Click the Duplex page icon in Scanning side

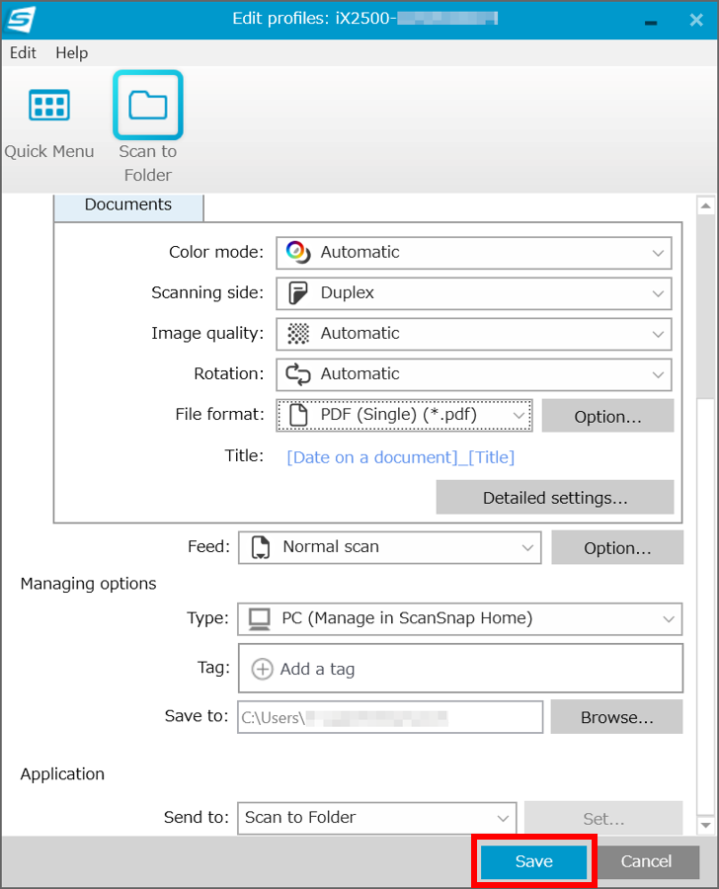(x=298, y=293)
